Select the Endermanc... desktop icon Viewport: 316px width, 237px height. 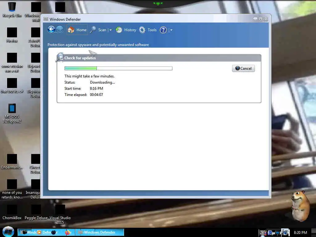pos(12,162)
